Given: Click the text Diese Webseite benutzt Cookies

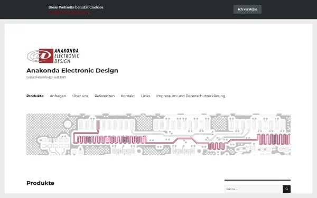Looking at the screenshot, I should [x=76, y=7].
